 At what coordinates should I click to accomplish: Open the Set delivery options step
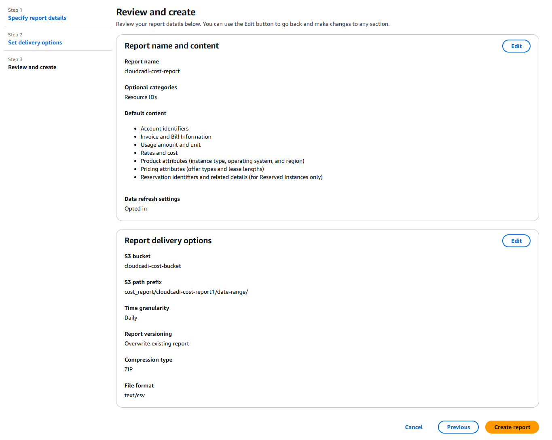pyautogui.click(x=35, y=42)
